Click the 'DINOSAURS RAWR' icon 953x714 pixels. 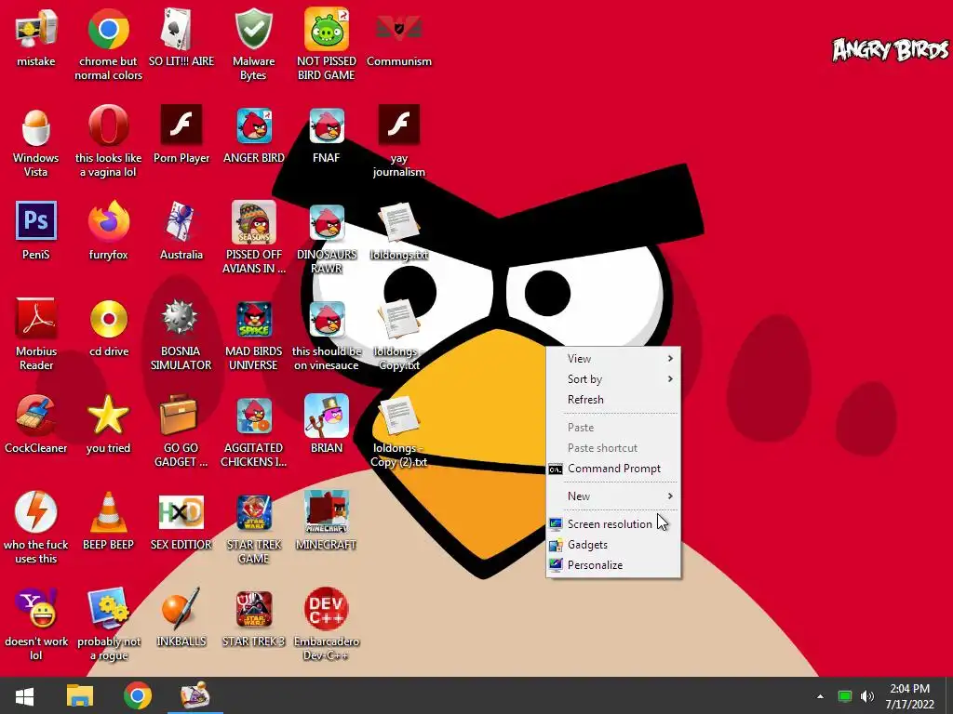327,222
